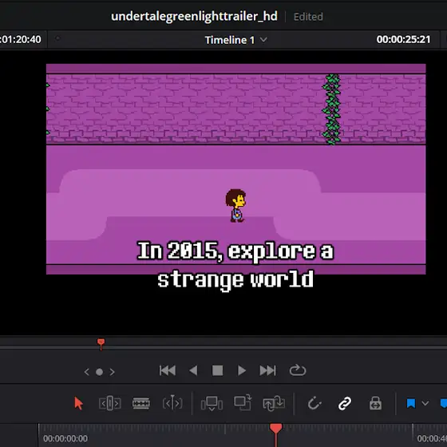The image size is (447, 447).
Task: Toggle loop playback
Action: 298,370
